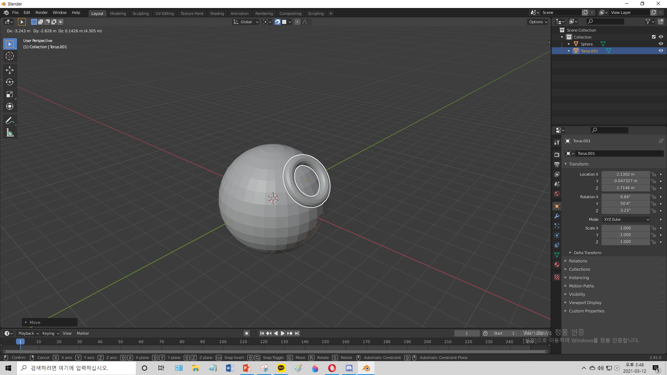Screen dimensions: 667x375
Task: Select the Move tool in toolbar
Action: coord(10,70)
